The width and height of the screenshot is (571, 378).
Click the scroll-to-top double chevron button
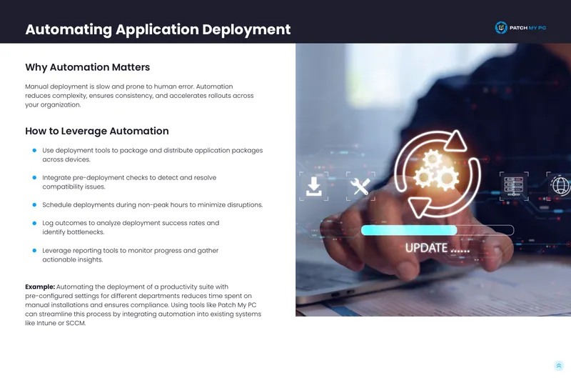tap(559, 366)
